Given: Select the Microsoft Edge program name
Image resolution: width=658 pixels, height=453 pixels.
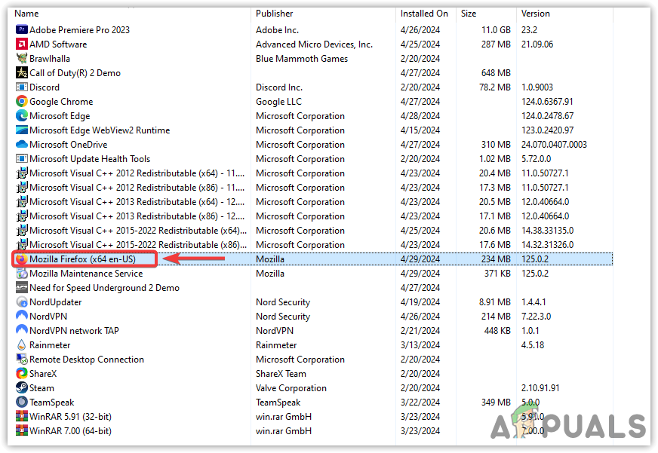Looking at the screenshot, I should 60,116.
